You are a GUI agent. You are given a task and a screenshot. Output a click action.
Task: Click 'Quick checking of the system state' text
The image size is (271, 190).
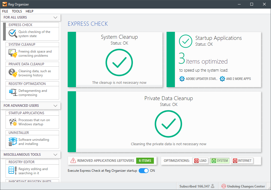[x=35, y=34]
